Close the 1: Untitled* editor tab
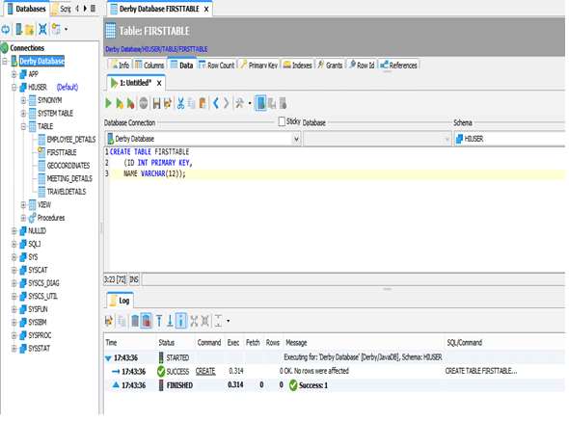 159,83
